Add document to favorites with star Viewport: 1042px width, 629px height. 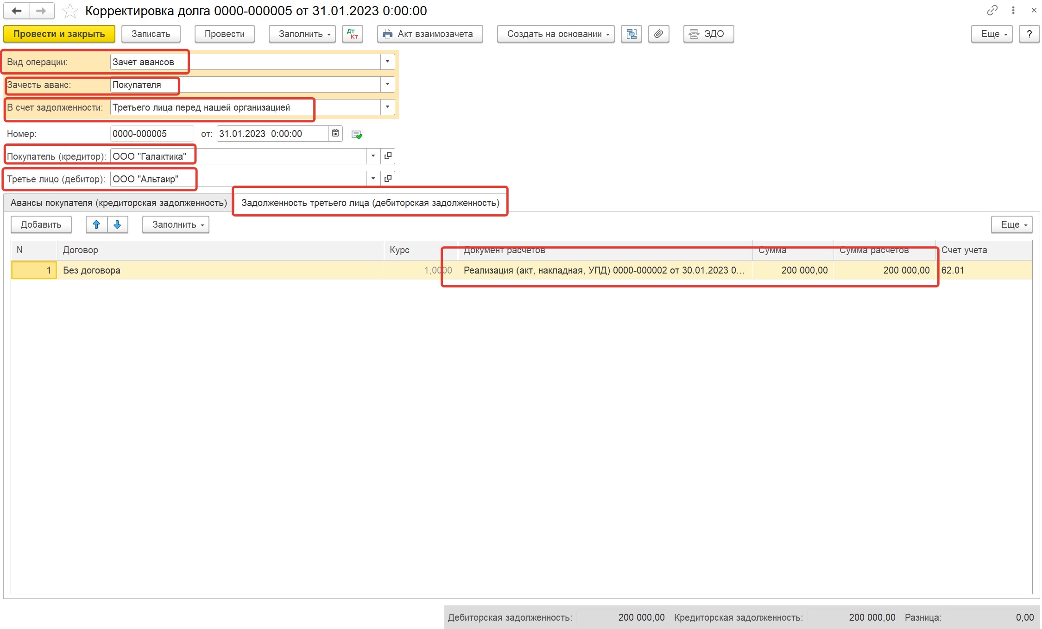[70, 11]
